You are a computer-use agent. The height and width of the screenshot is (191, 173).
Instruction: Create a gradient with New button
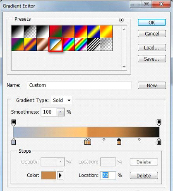coord(152,85)
